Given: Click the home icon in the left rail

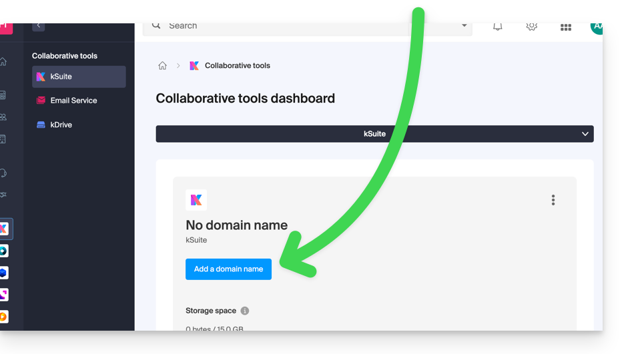Looking at the screenshot, I should pyautogui.click(x=3, y=62).
